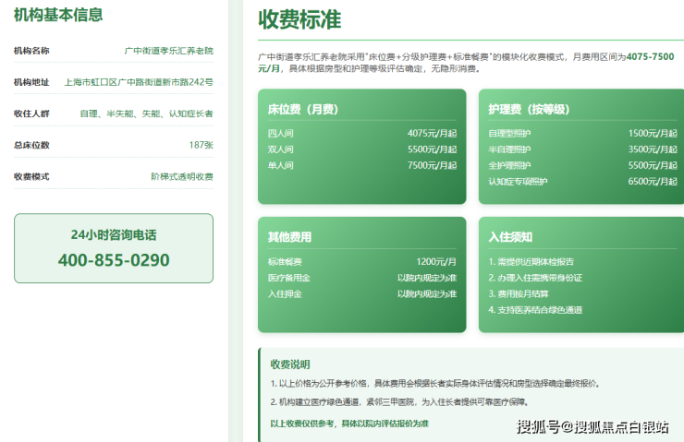Click address 上海市虹口区广中路街道新市路242号

tap(139, 82)
